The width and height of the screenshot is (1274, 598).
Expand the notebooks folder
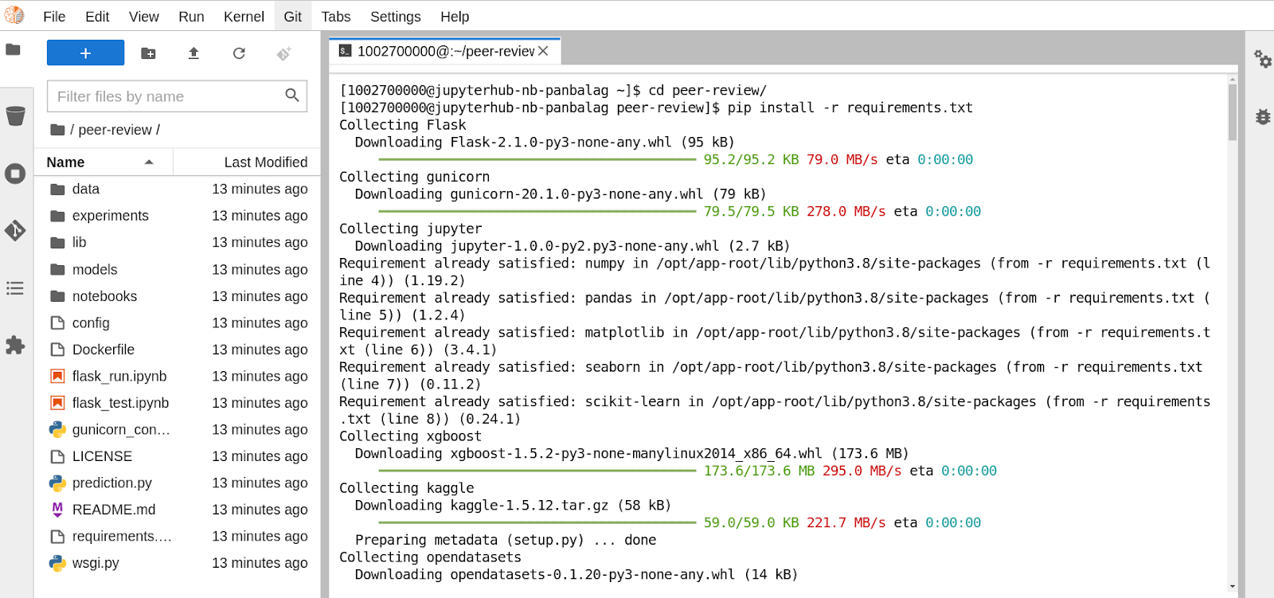pyautogui.click(x=104, y=296)
